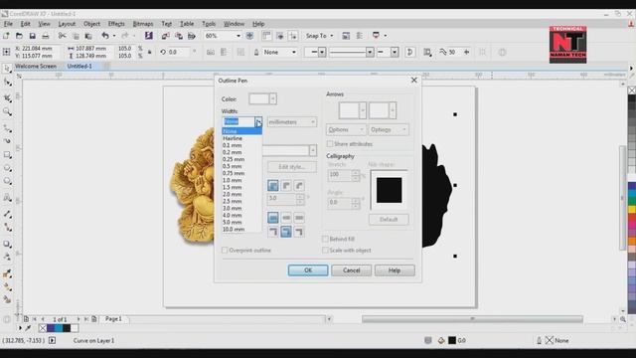
Task: Choose the round corner style icon
Action: pyautogui.click(x=286, y=186)
